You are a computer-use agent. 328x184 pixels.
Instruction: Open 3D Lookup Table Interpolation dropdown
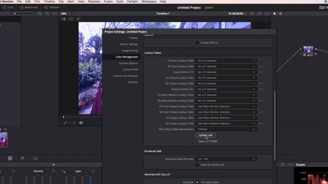pyautogui.click(x=226, y=129)
